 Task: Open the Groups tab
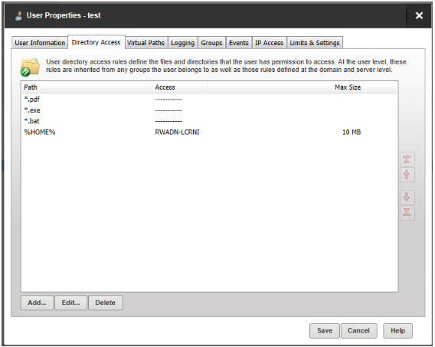[211, 43]
